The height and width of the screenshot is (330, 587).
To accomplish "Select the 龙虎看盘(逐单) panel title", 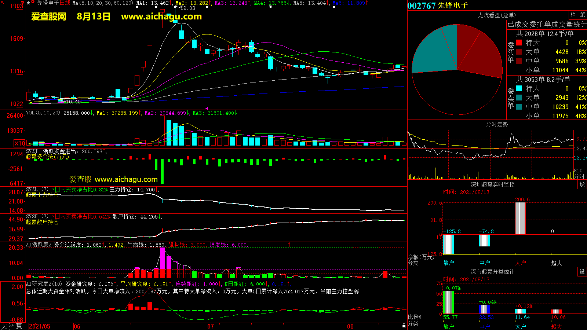I will click(497, 15).
